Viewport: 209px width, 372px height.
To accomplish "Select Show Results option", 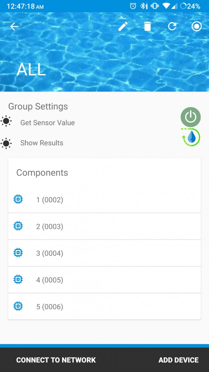I will (42, 143).
